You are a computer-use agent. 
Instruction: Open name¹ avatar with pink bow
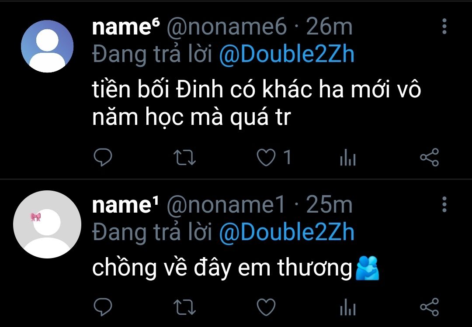click(47, 224)
